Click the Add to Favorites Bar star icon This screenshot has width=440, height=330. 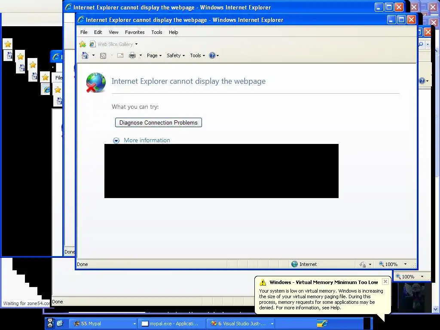[x=82, y=44]
